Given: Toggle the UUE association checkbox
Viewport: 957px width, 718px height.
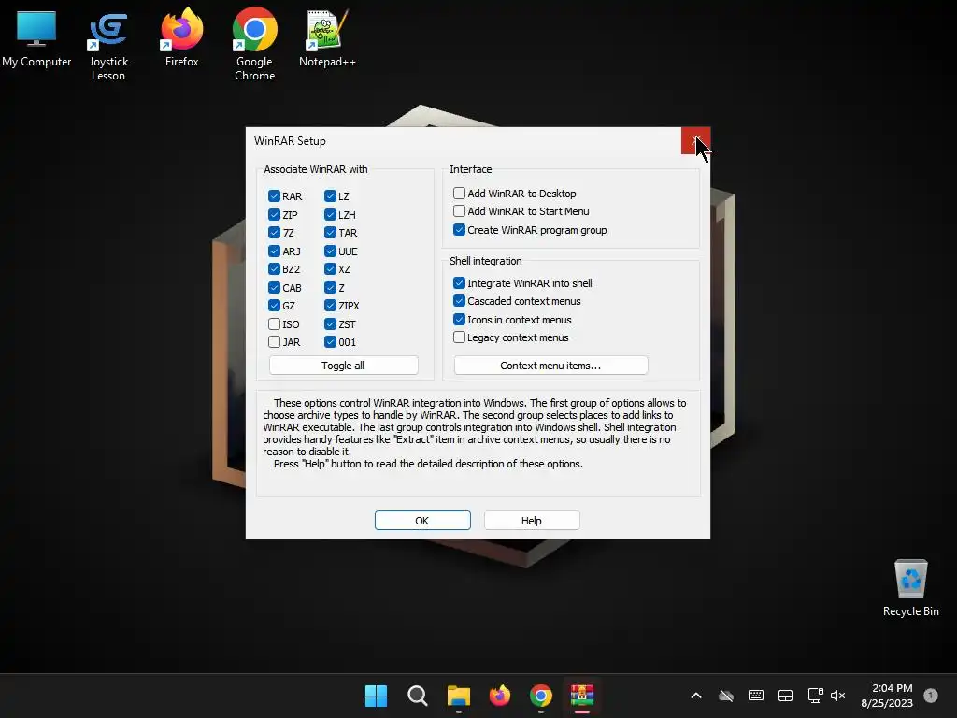Looking at the screenshot, I should [330, 251].
